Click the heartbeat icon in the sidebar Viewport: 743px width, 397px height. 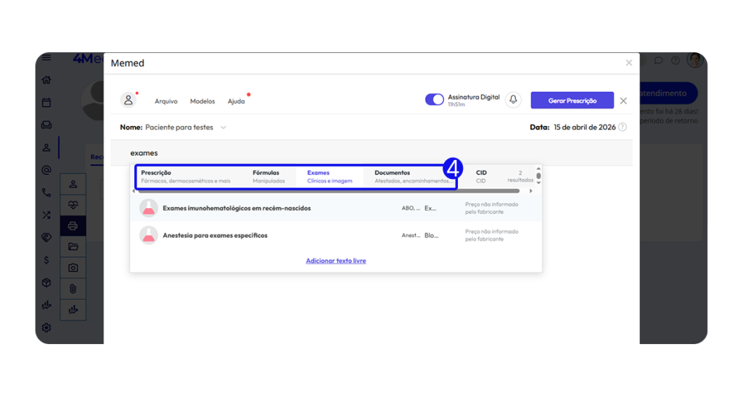(73, 205)
